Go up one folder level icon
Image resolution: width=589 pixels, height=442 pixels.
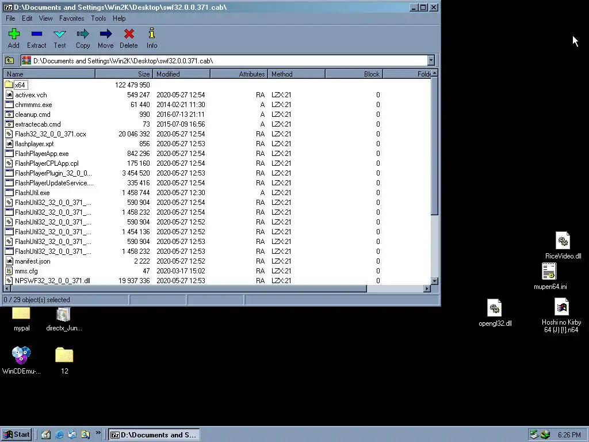(9, 60)
